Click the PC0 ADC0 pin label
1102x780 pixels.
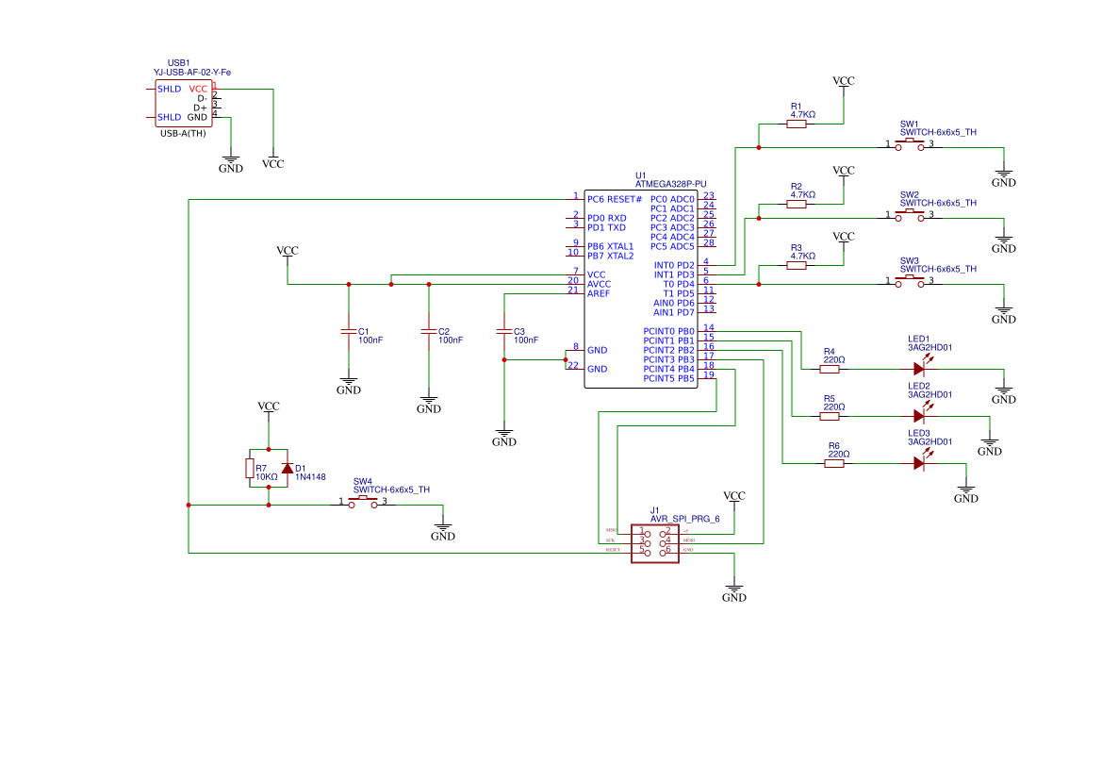672,200
